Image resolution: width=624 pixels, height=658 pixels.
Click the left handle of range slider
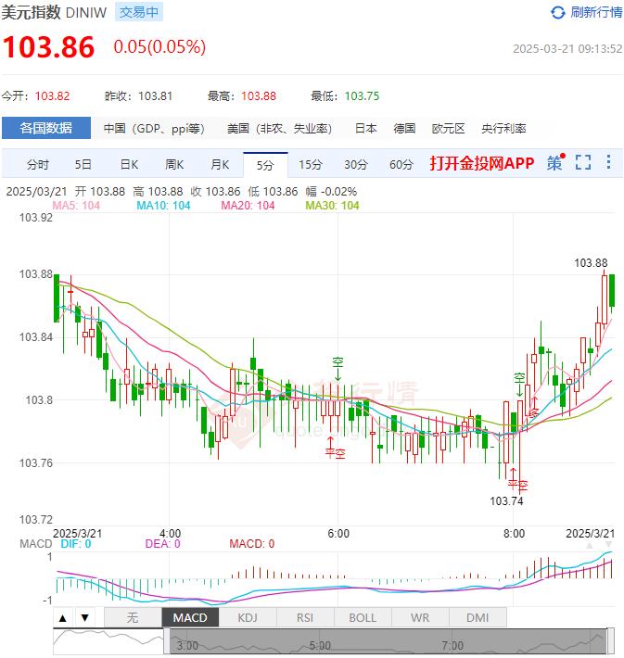[x=167, y=640]
